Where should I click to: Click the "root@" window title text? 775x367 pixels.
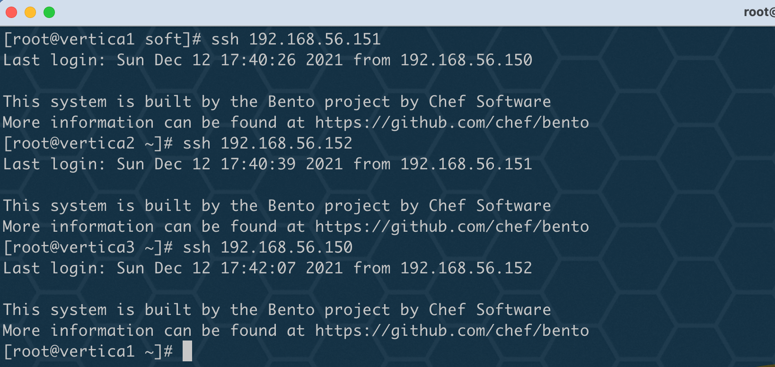[759, 12]
